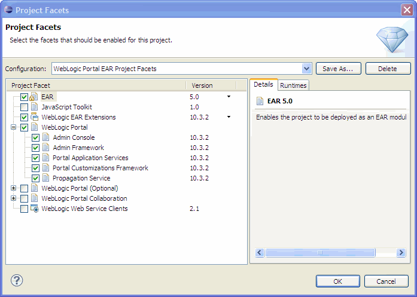The width and height of the screenshot is (417, 297).
Task: Click the WebLogic Portal (Optional) document icon
Action: (x=34, y=188)
